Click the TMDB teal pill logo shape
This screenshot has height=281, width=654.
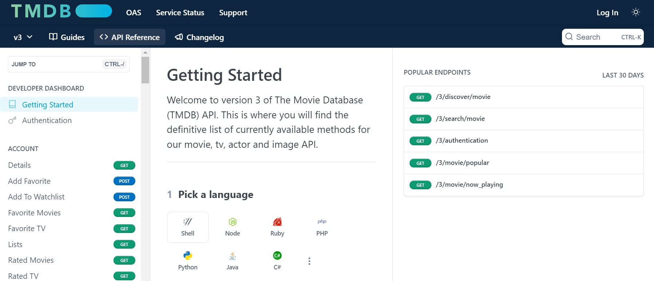pos(94,11)
